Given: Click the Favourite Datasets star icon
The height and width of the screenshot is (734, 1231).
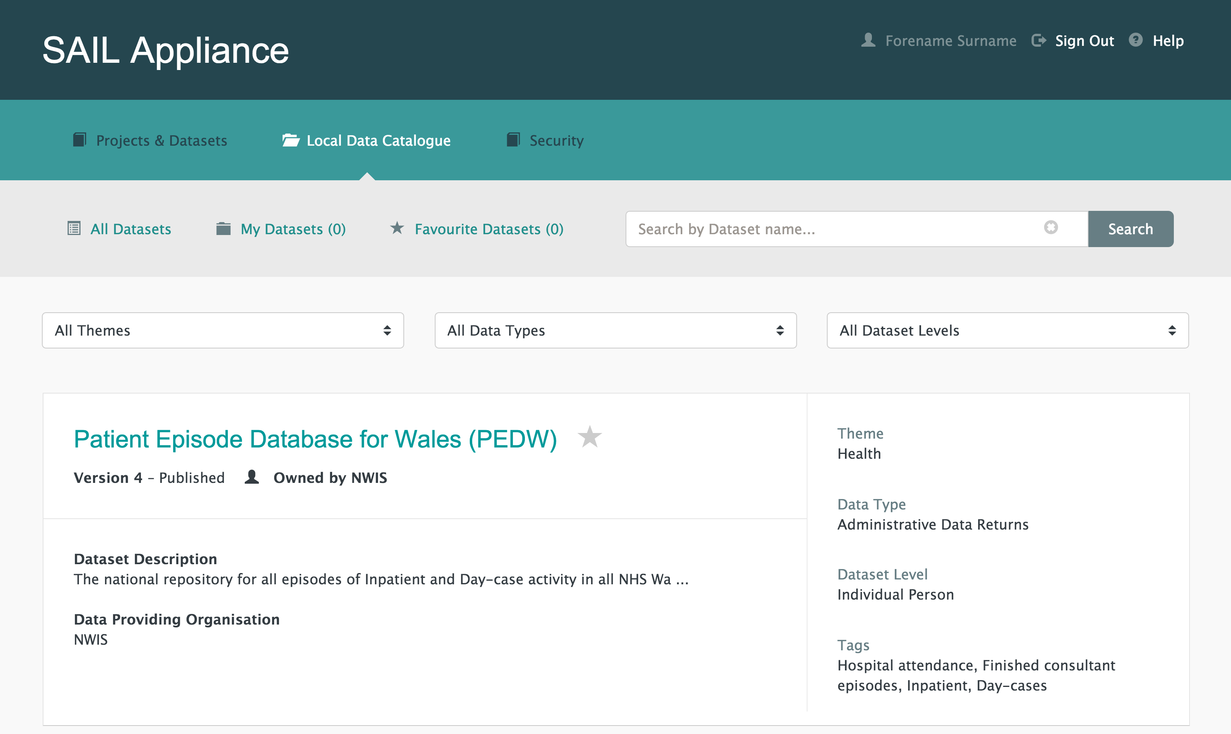Looking at the screenshot, I should 397,228.
